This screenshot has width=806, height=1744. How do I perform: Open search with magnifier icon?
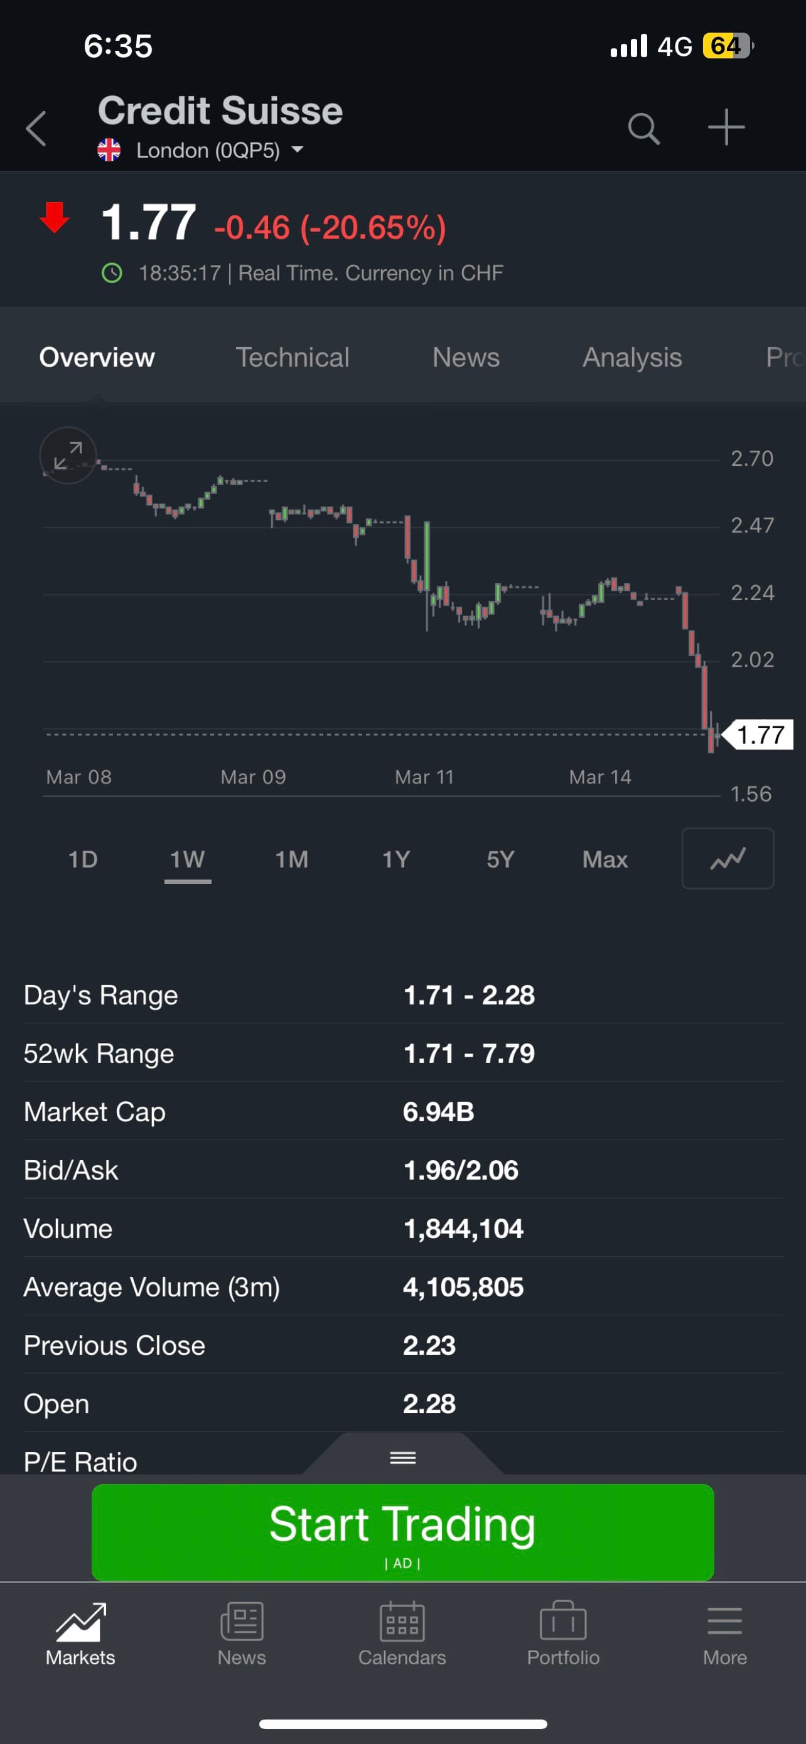[643, 128]
